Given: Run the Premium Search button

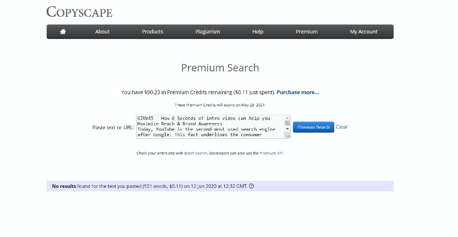Looking at the screenshot, I should (313, 127).
